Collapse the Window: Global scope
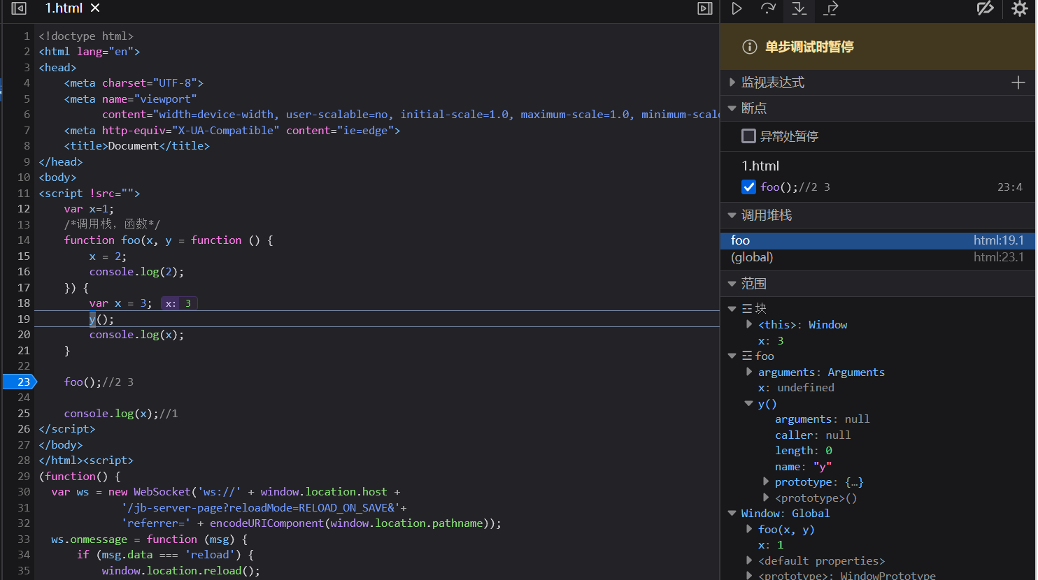The image size is (1038, 580). pos(732,514)
